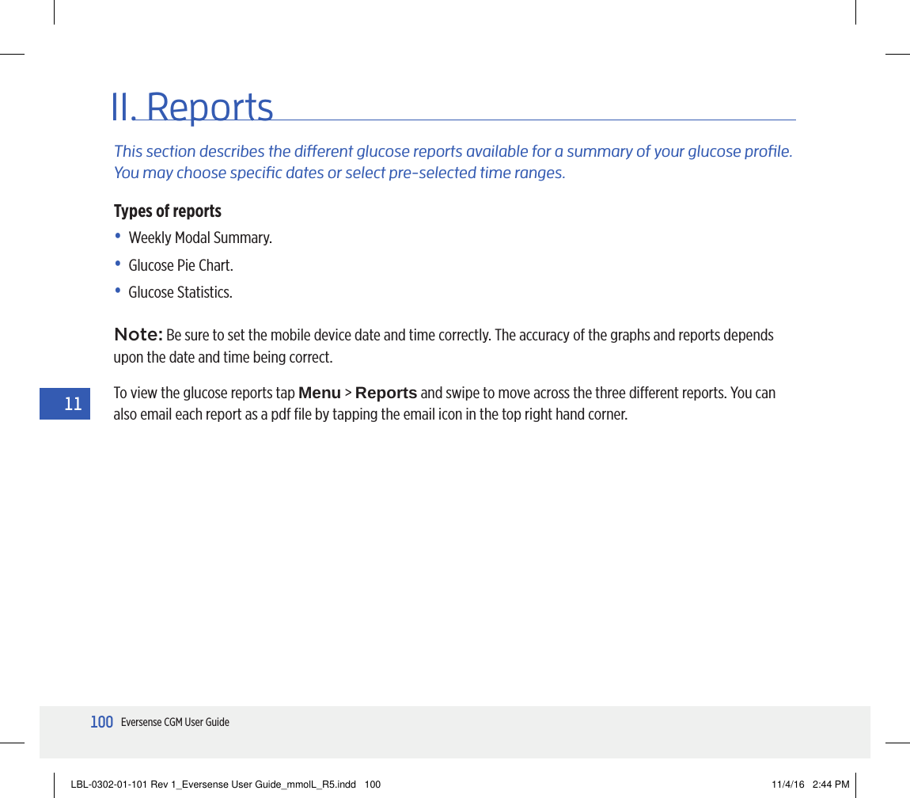Click the line starting 'also email each report as a pdf file'
This screenshot has height=798, width=910.
point(370,415)
